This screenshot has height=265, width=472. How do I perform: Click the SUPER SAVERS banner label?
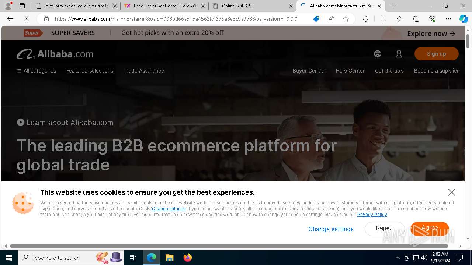point(73,33)
